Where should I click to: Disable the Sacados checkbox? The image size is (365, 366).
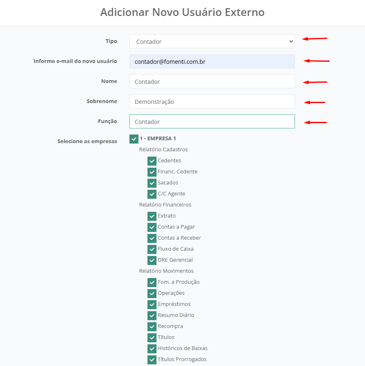152,183
